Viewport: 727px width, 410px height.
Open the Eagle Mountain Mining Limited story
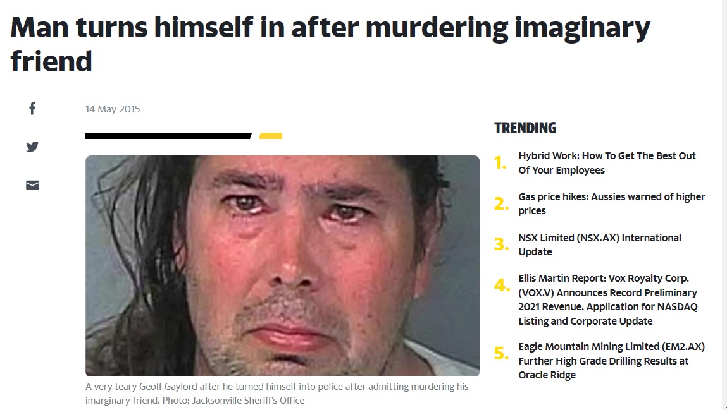point(611,361)
